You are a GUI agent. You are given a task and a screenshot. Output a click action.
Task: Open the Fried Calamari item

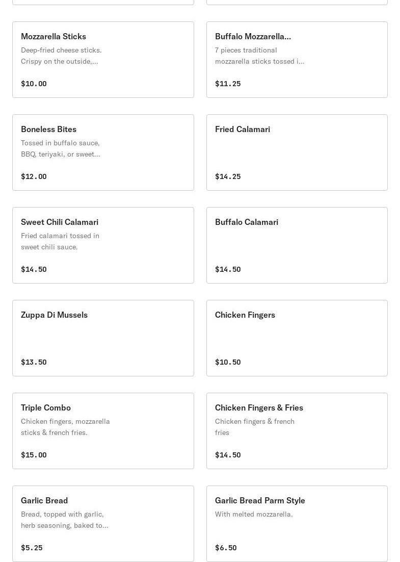click(297, 152)
